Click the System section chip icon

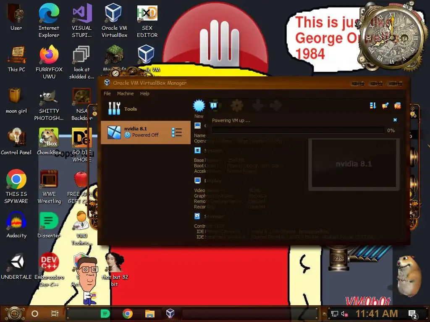(x=197, y=151)
